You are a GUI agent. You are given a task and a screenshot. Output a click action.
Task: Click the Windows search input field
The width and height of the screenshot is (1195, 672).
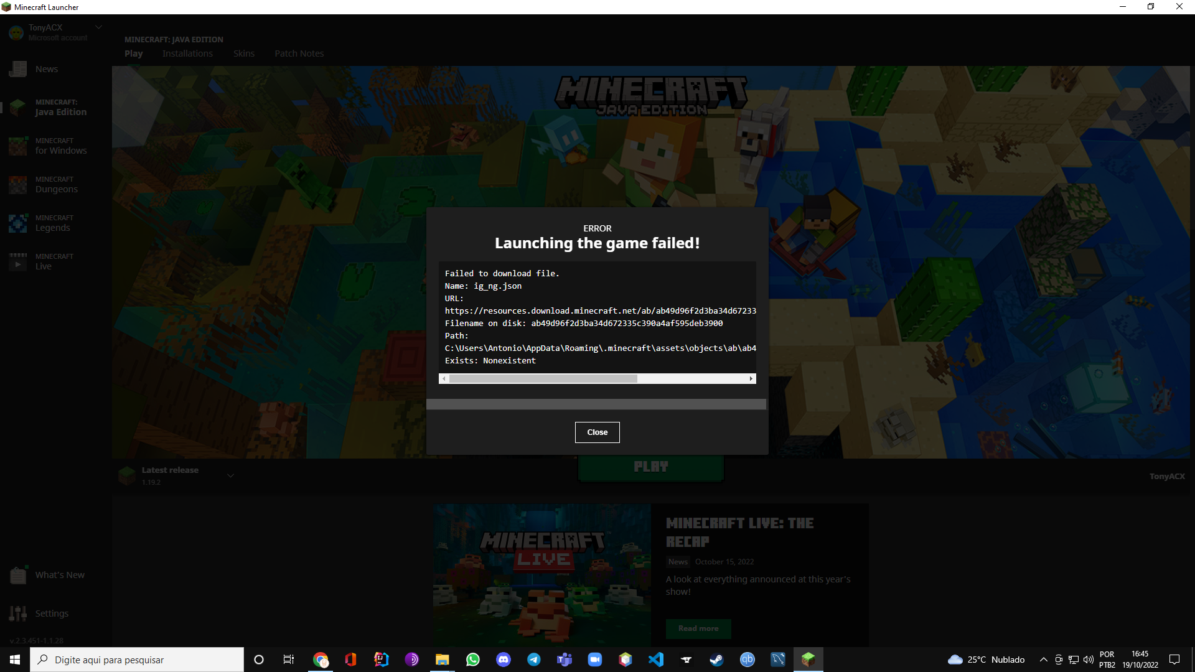pyautogui.click(x=143, y=660)
